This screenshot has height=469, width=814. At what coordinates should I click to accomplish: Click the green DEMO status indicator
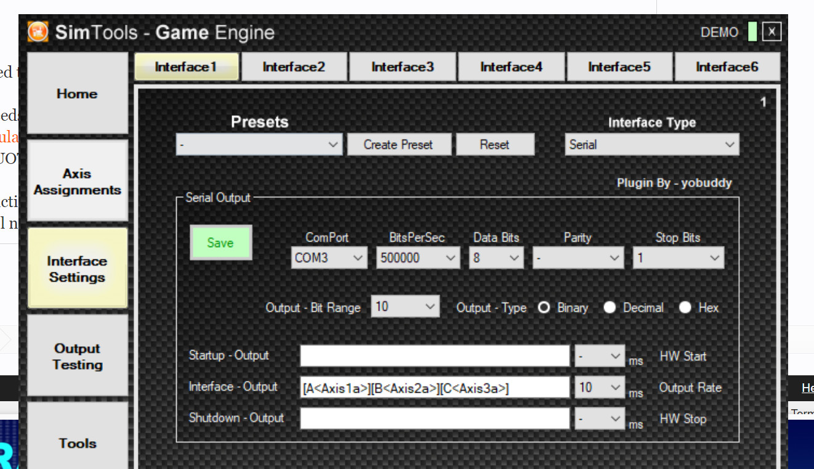tap(752, 32)
